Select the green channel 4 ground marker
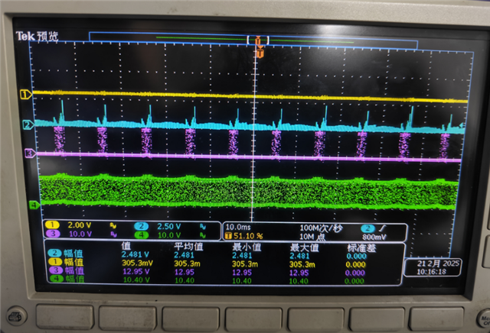Screen dimensions: 490x333 [34, 205]
